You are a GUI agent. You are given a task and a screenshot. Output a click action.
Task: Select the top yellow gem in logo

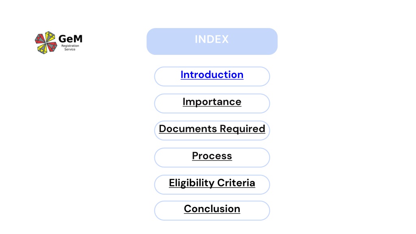coord(50,36)
